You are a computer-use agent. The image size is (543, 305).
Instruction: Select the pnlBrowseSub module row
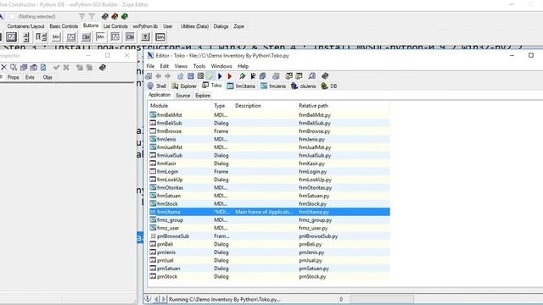click(270, 236)
